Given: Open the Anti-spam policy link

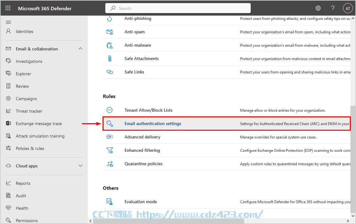Looking at the screenshot, I should 135,32.
